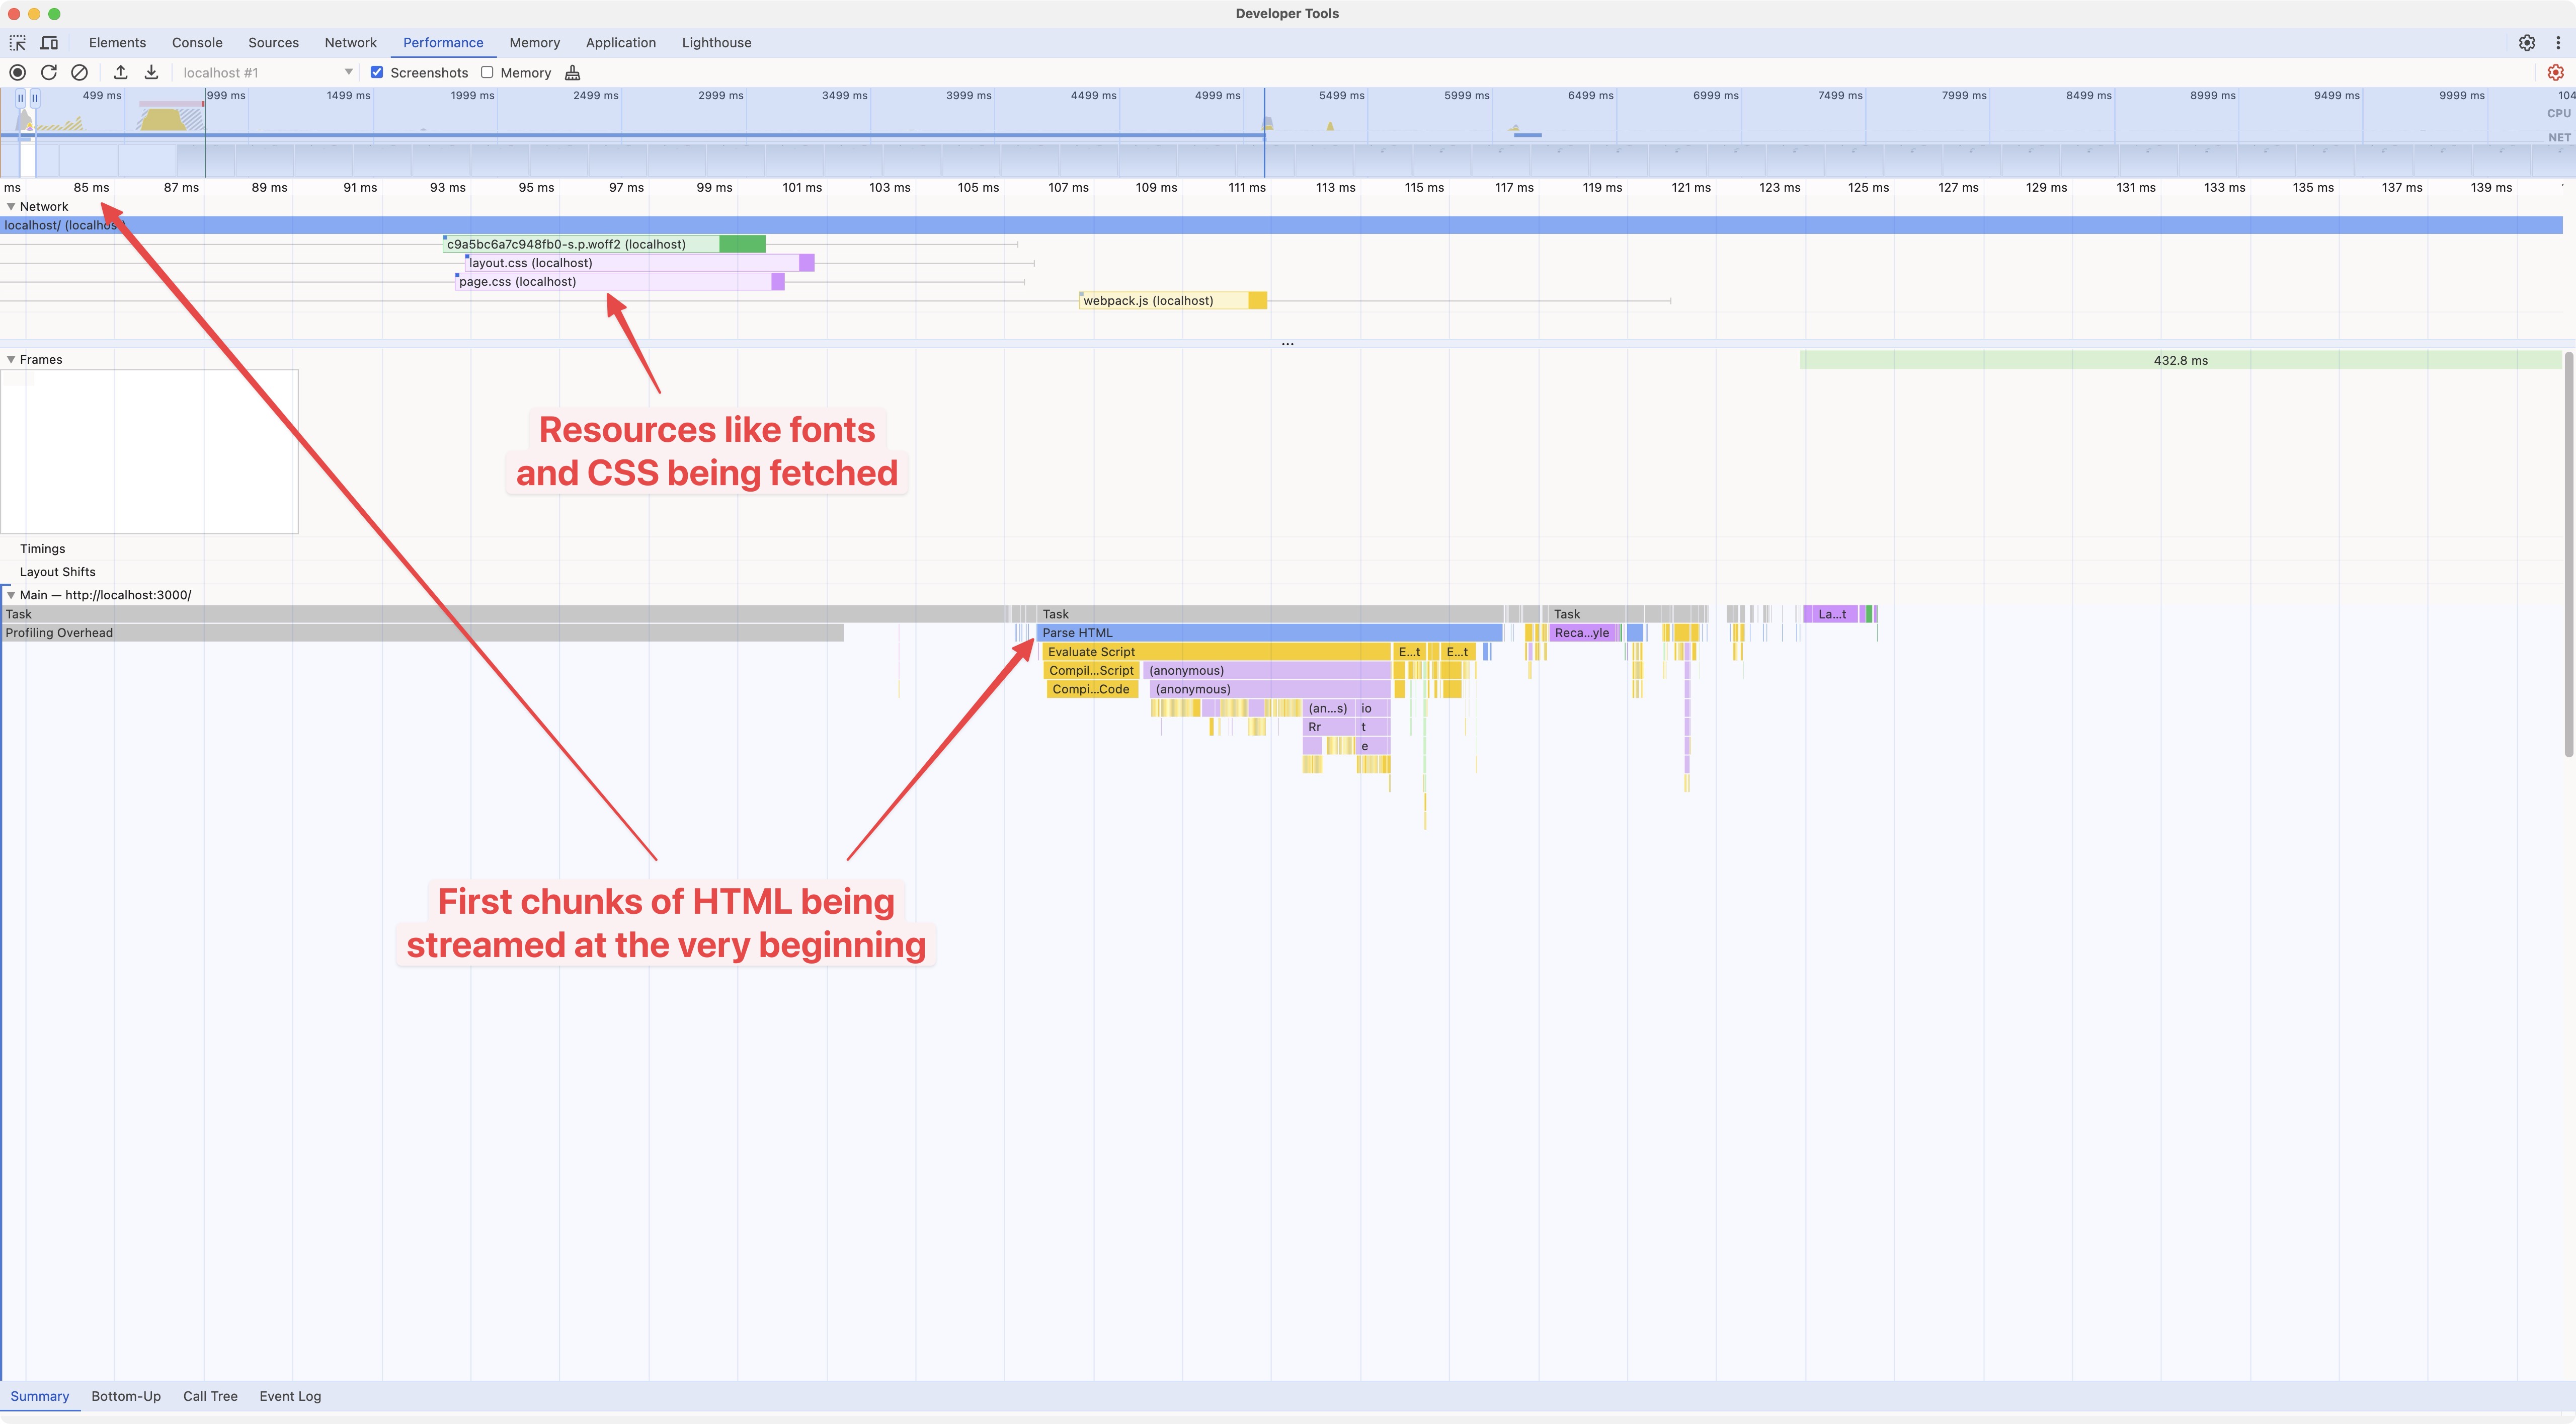Screen dimensions: 2576x1424
Task: Click the record performance button
Action: [x=17, y=73]
